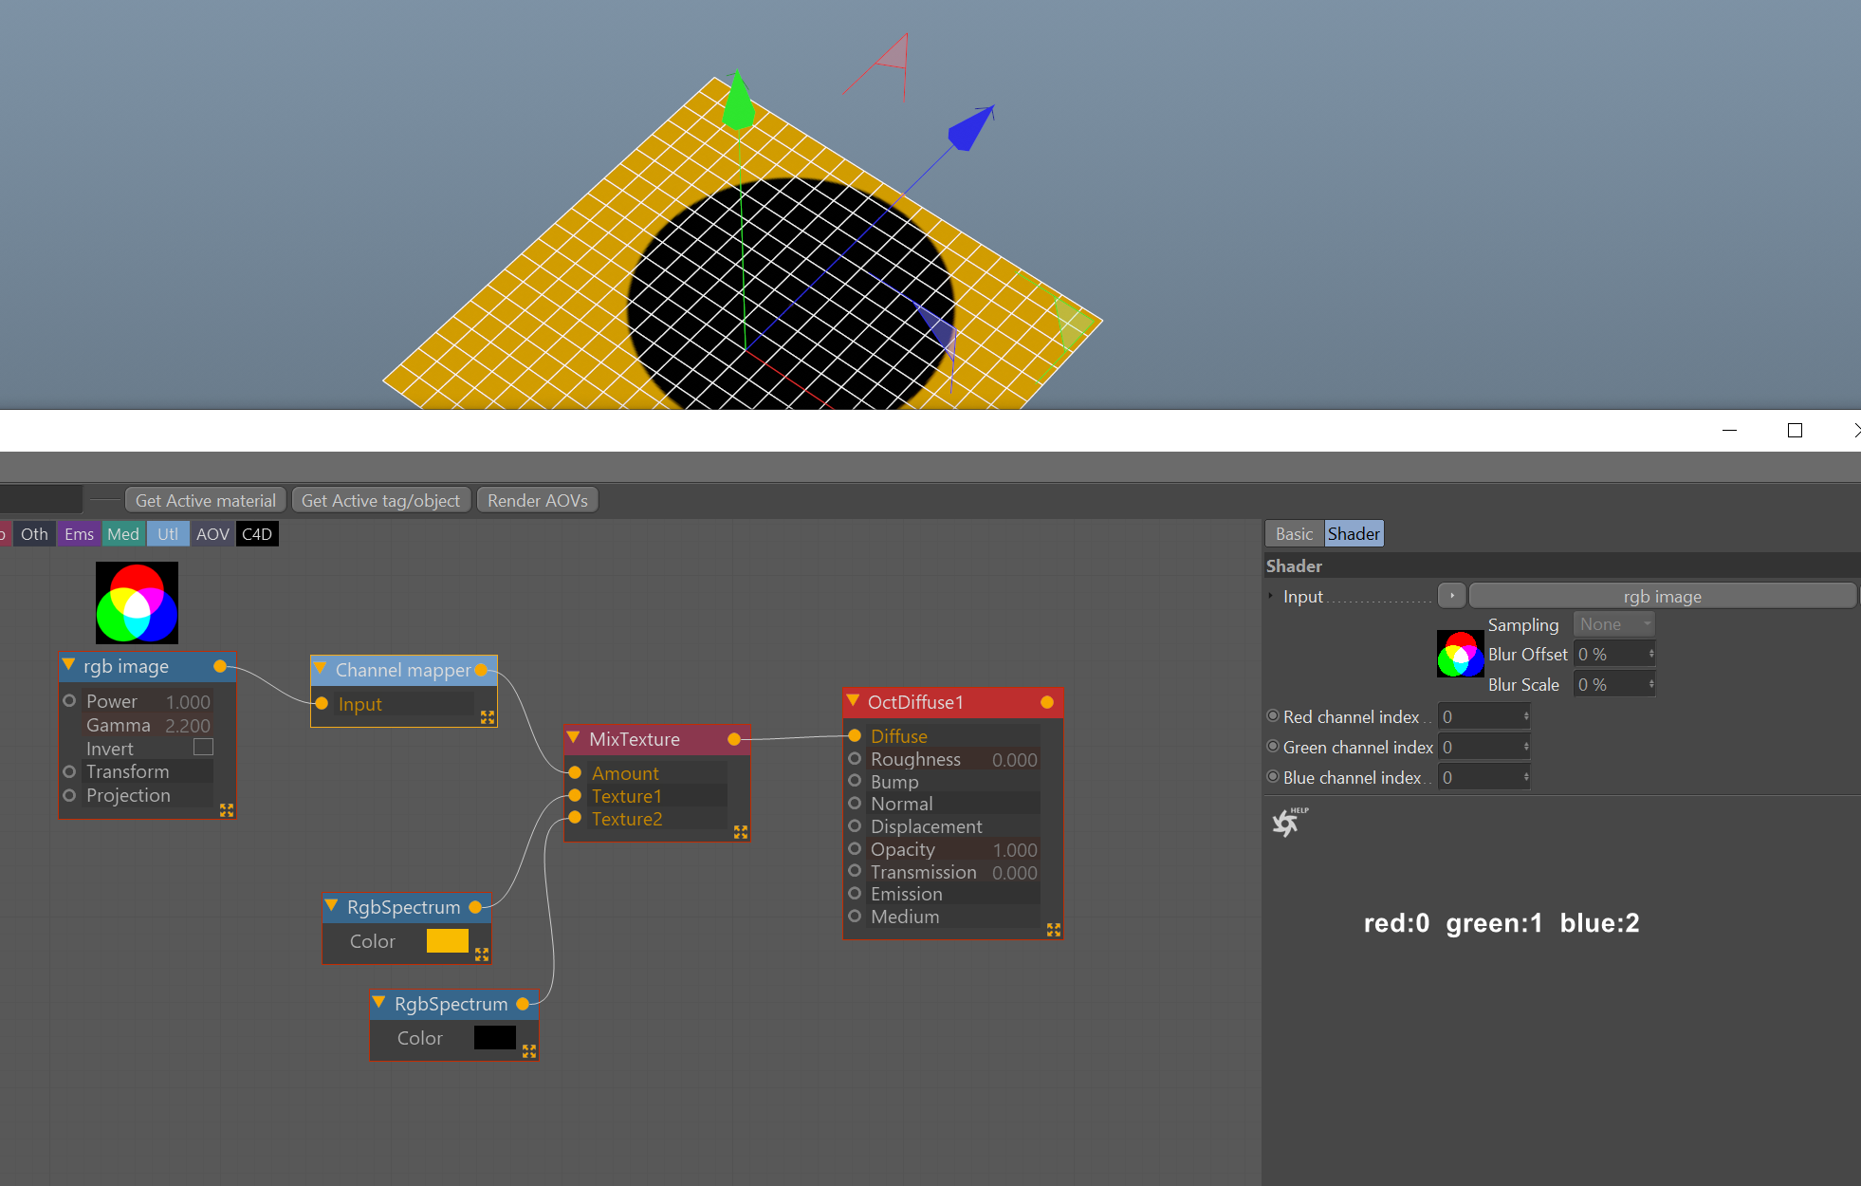Click Blur Offset value field
Viewport: 1861px width, 1186px height.
pyautogui.click(x=1614, y=654)
